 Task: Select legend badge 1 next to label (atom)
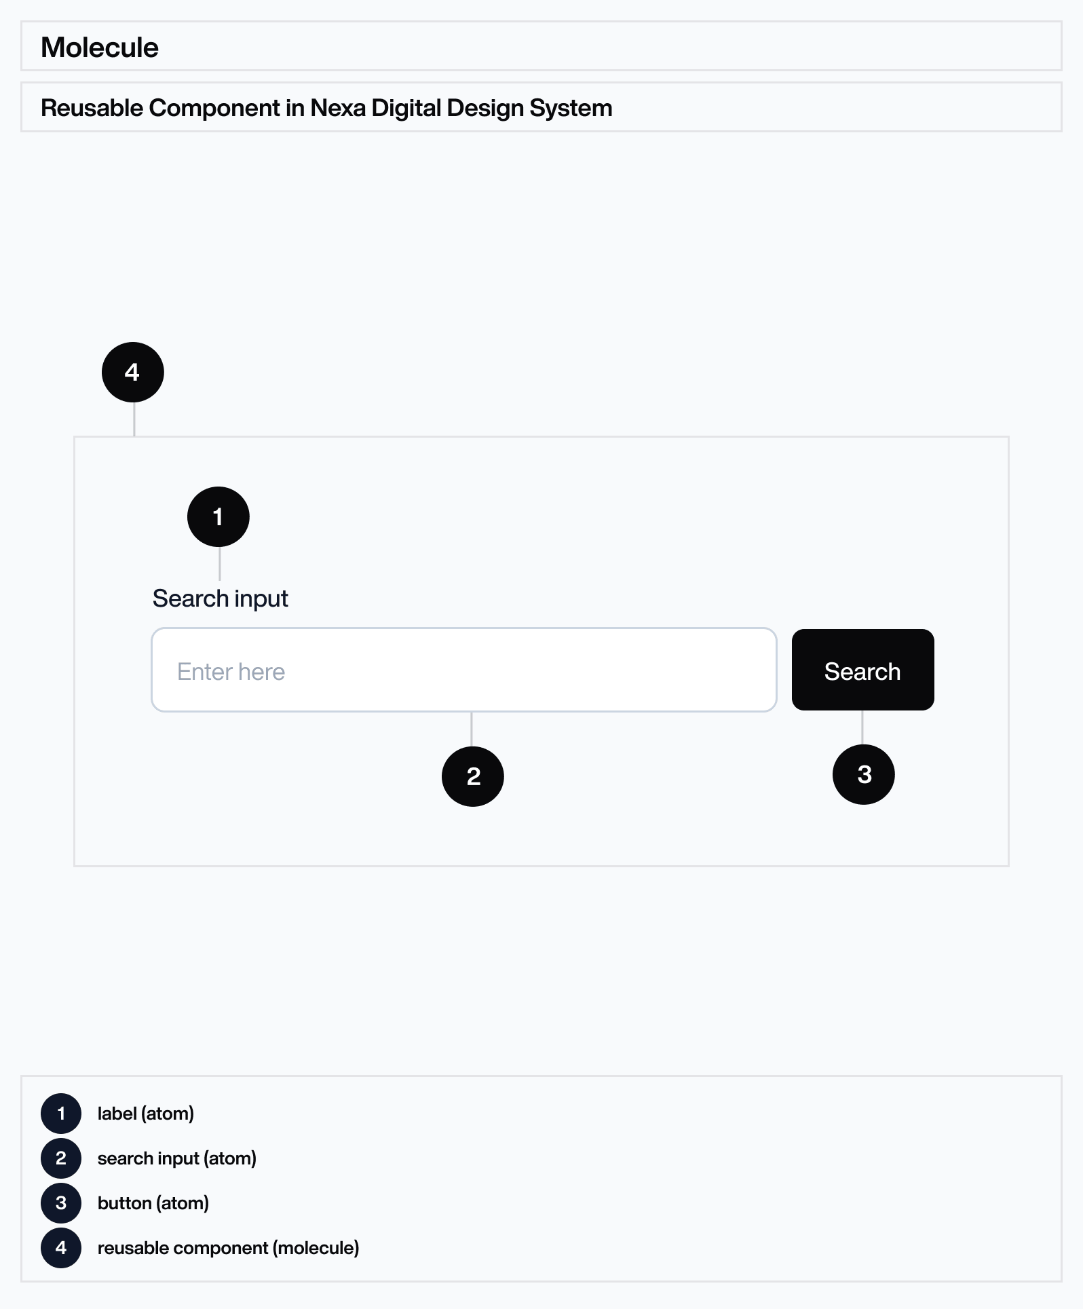[x=61, y=1113]
